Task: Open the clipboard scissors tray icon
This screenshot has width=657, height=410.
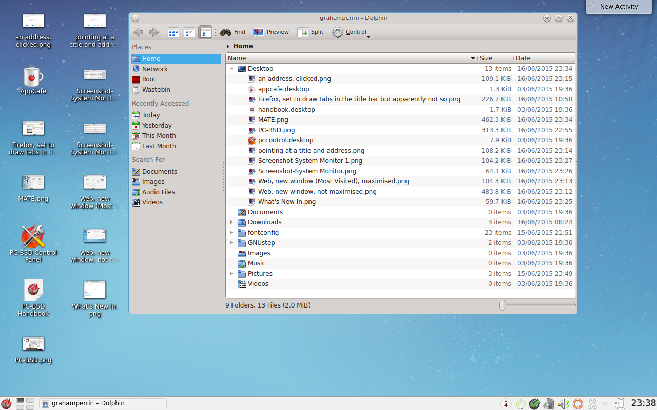Action: (592, 404)
